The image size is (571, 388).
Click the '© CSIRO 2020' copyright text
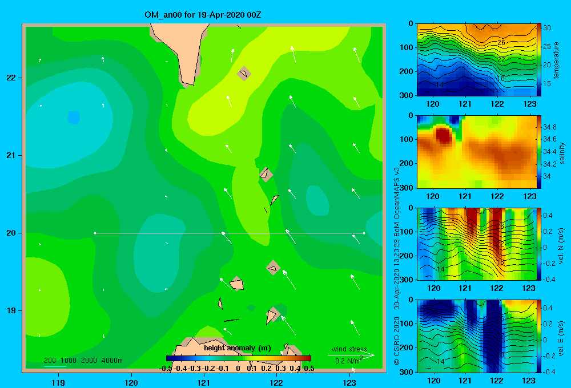click(x=397, y=341)
